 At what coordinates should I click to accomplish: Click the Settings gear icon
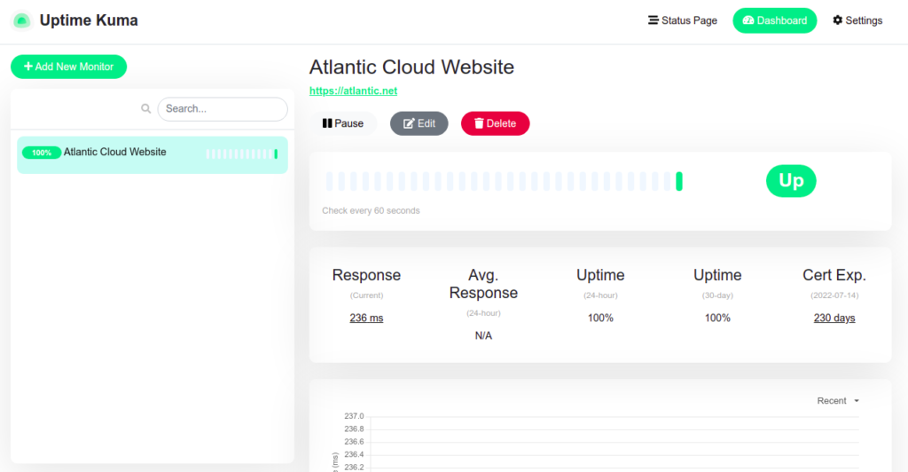[837, 20]
